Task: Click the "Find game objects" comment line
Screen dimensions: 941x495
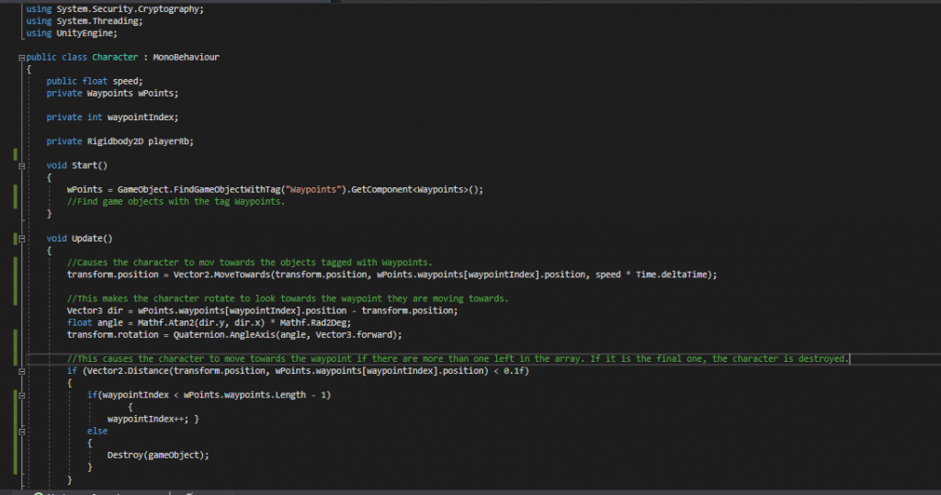Action: (x=176, y=201)
